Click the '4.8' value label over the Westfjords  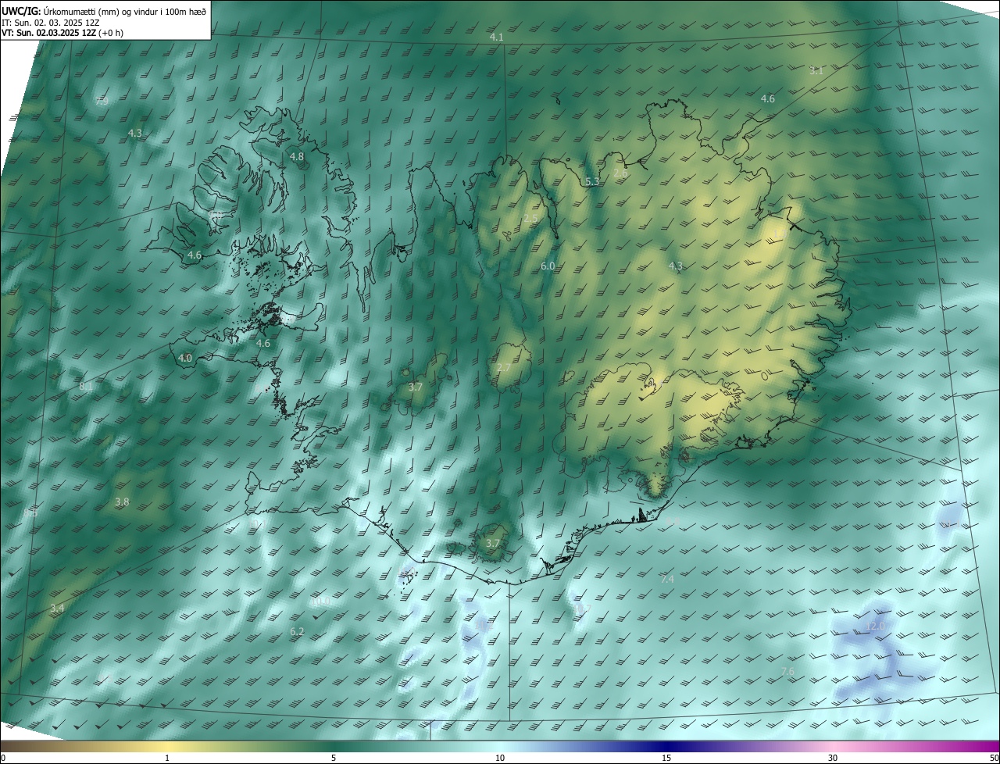(x=297, y=157)
